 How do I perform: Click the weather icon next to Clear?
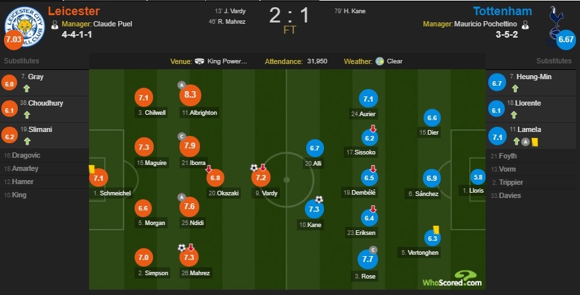pos(379,61)
